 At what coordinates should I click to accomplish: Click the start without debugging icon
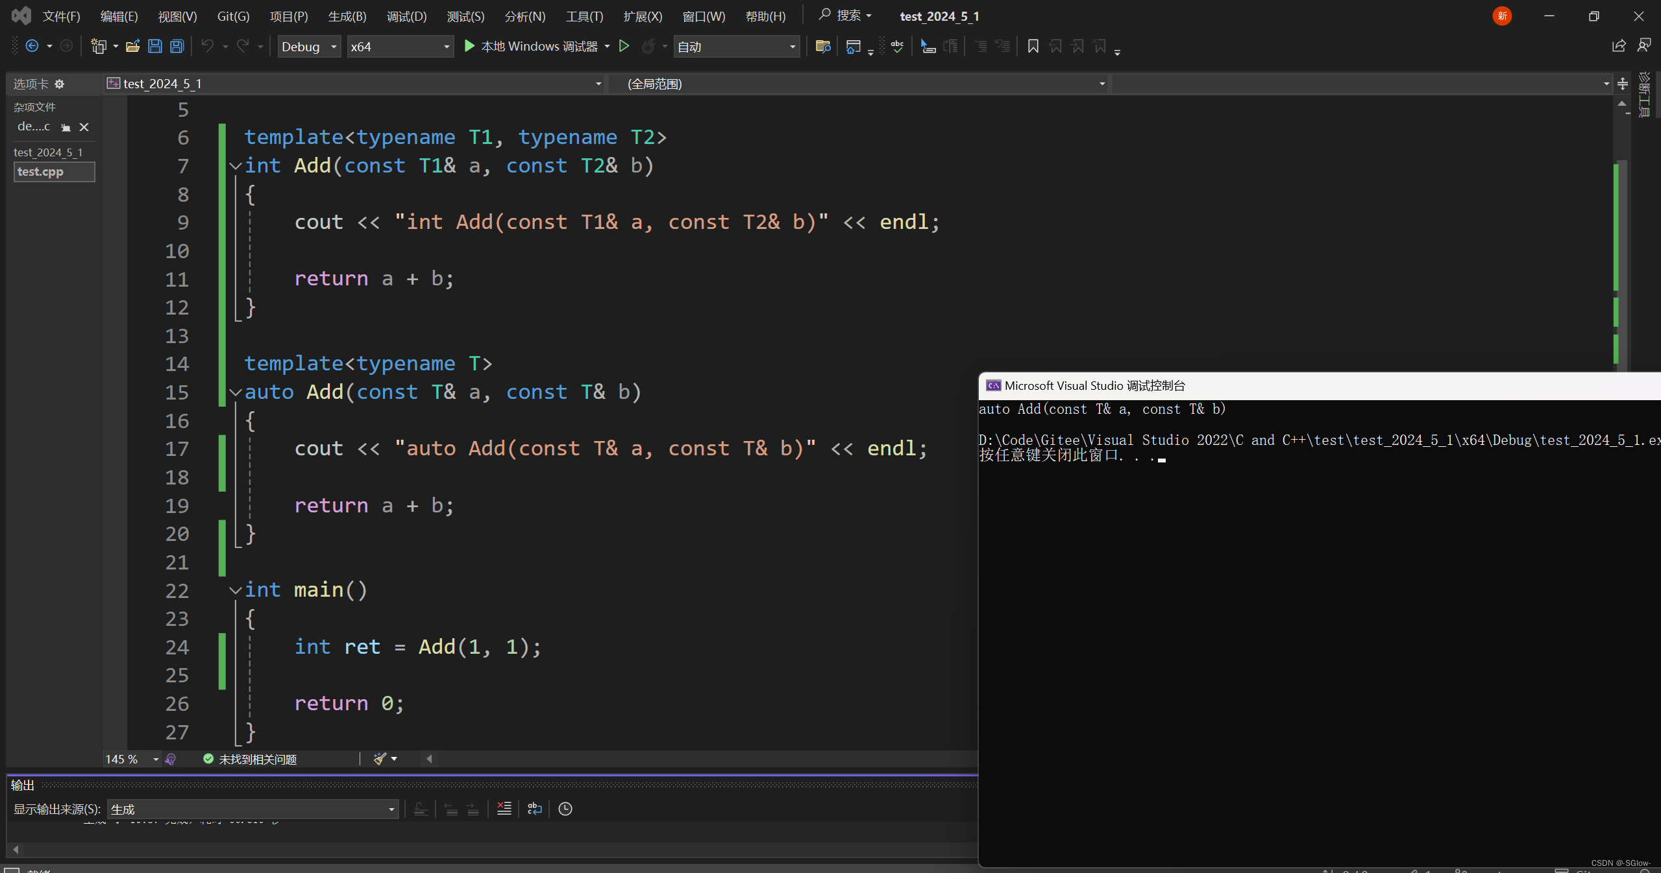pos(624,46)
